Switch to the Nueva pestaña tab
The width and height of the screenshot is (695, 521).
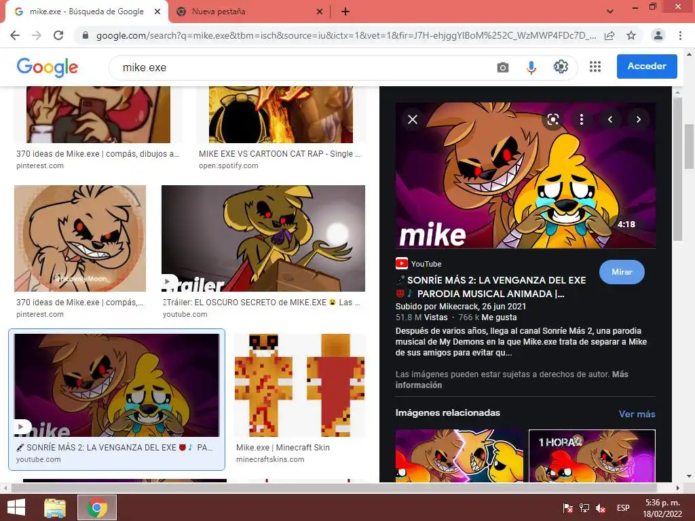pos(250,12)
